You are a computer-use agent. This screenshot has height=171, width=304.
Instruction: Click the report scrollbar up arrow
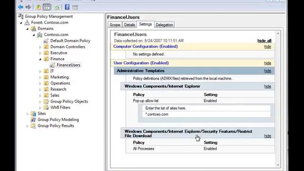[x=278, y=33]
